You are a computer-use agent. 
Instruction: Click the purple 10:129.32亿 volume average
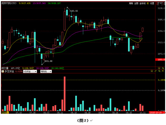[x=42, y=68]
